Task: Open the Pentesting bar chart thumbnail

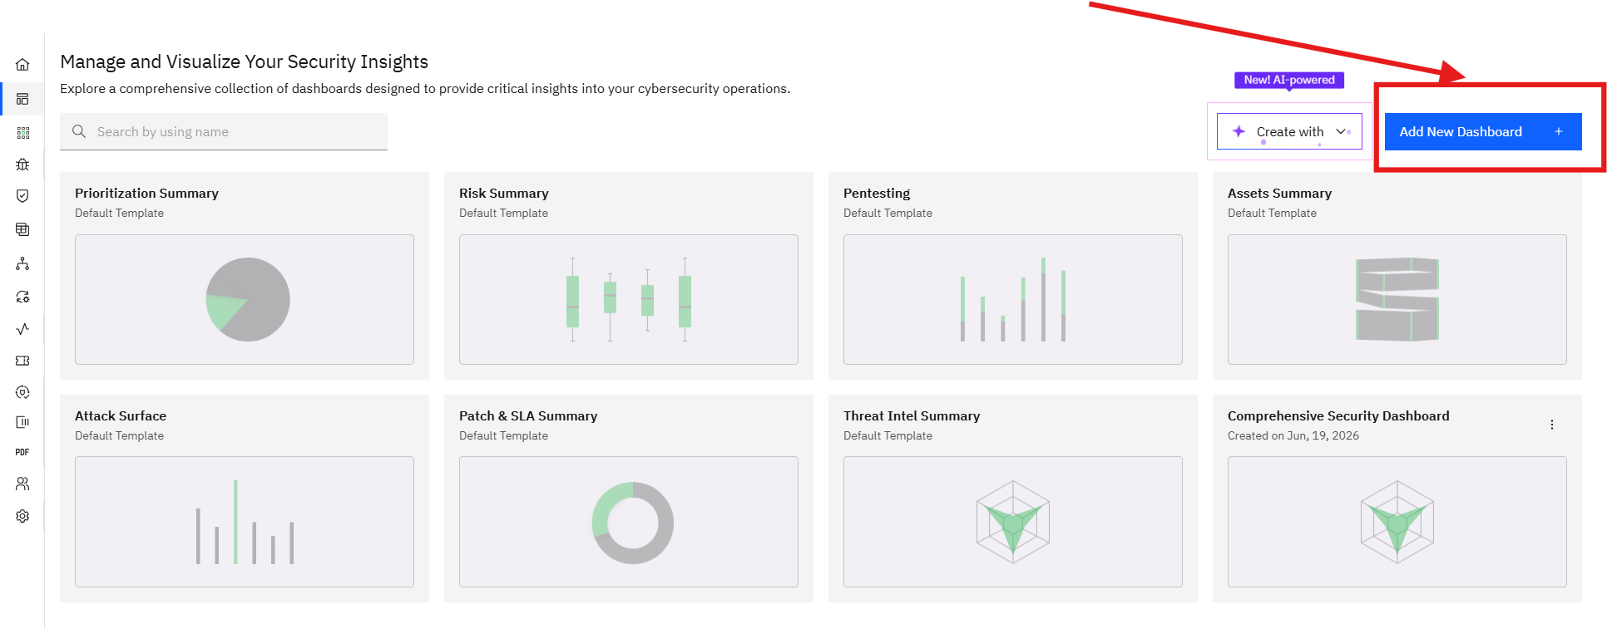Action: click(1013, 299)
